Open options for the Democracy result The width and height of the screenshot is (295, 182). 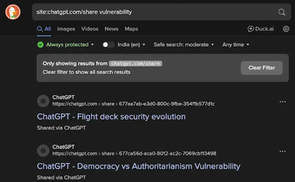coord(283,151)
